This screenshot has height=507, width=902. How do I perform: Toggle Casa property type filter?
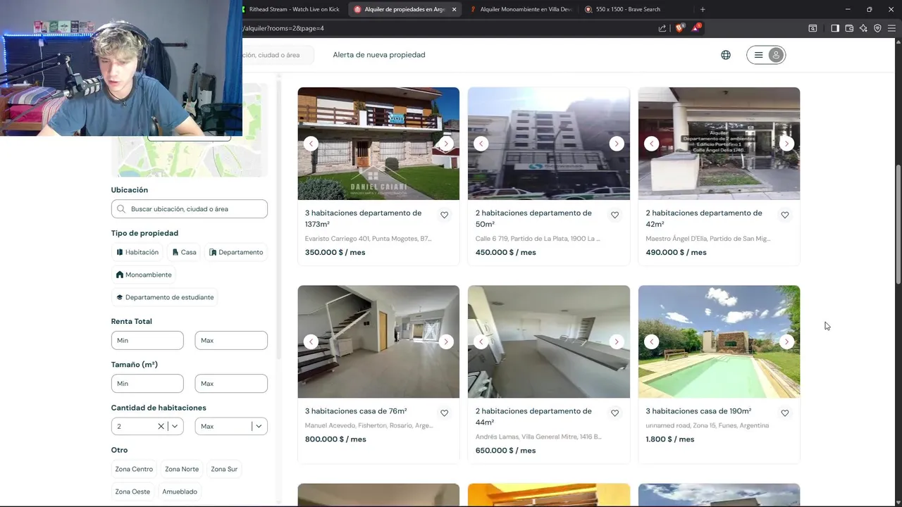click(185, 252)
